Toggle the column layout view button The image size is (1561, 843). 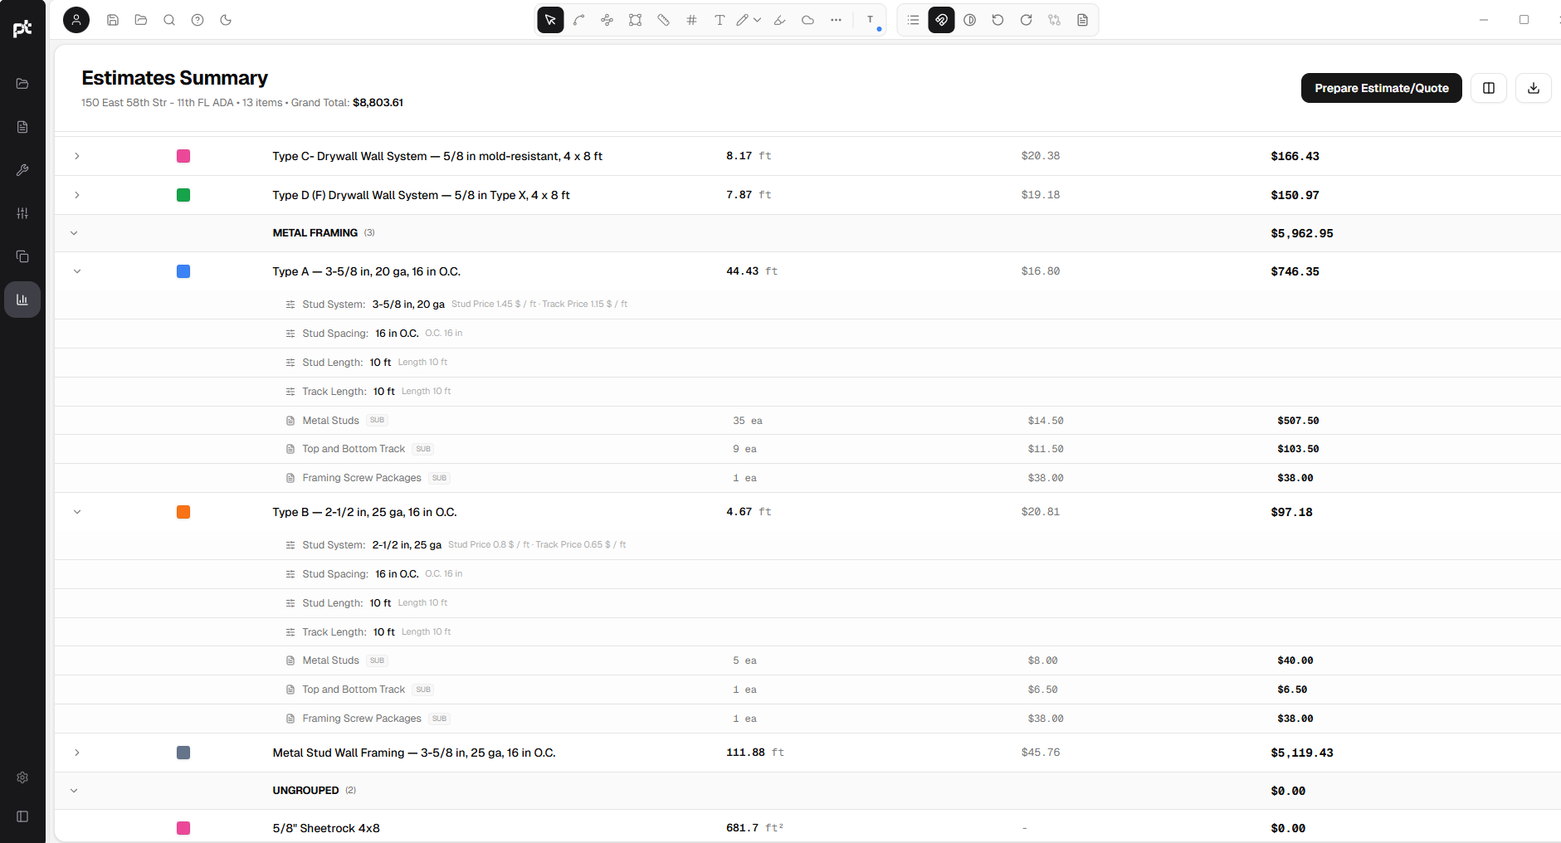[1489, 88]
